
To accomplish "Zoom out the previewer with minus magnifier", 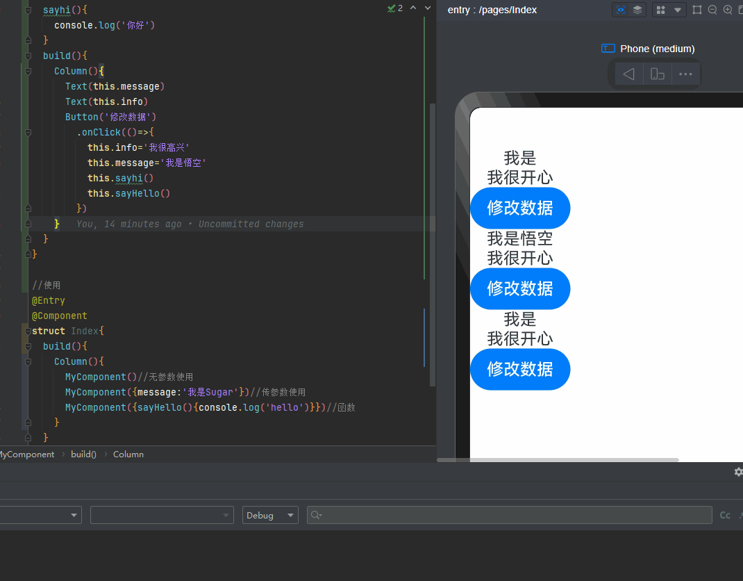I will pyautogui.click(x=712, y=10).
